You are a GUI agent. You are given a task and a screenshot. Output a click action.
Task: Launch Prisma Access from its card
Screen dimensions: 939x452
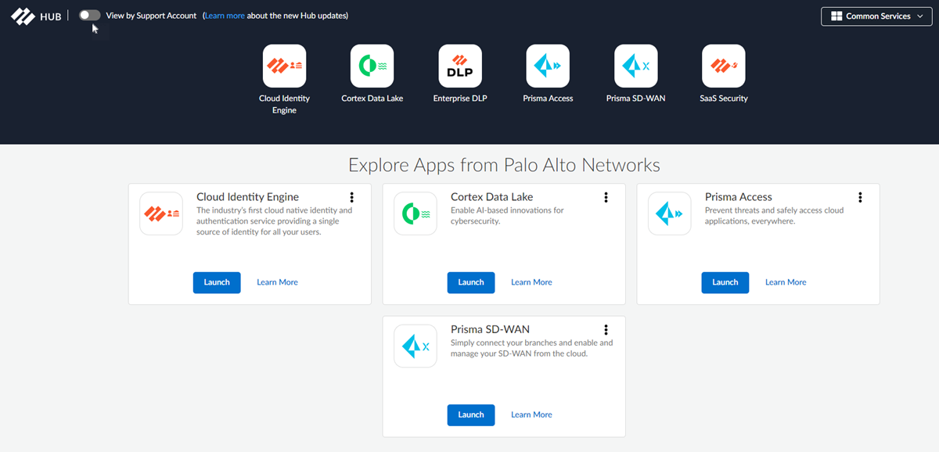pyautogui.click(x=725, y=282)
